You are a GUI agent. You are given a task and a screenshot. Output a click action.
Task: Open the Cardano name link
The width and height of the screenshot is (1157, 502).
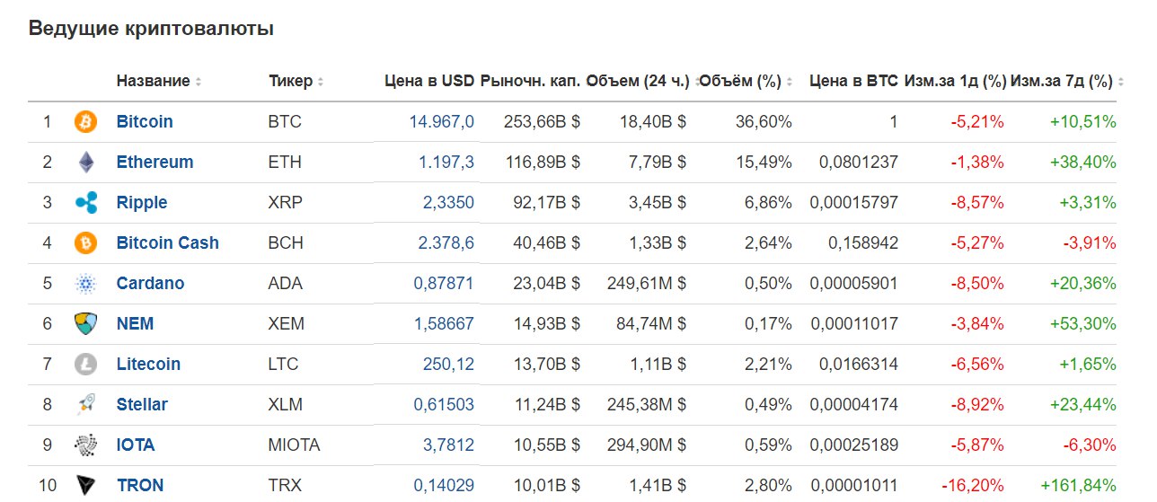[x=150, y=283]
